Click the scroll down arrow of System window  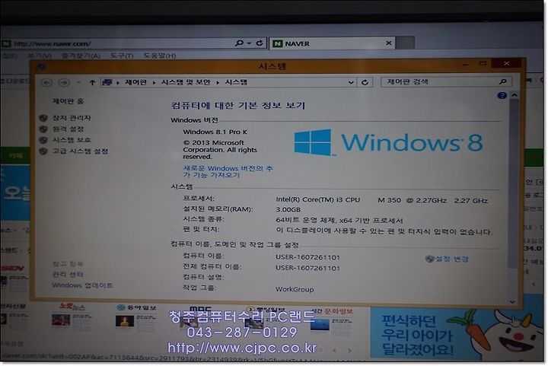point(512,301)
